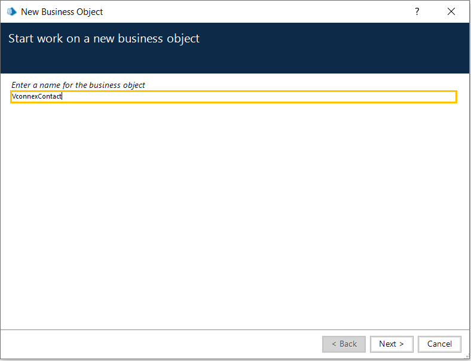Click the "Start work on a new business object" heading
The image size is (471, 361).
click(x=104, y=39)
